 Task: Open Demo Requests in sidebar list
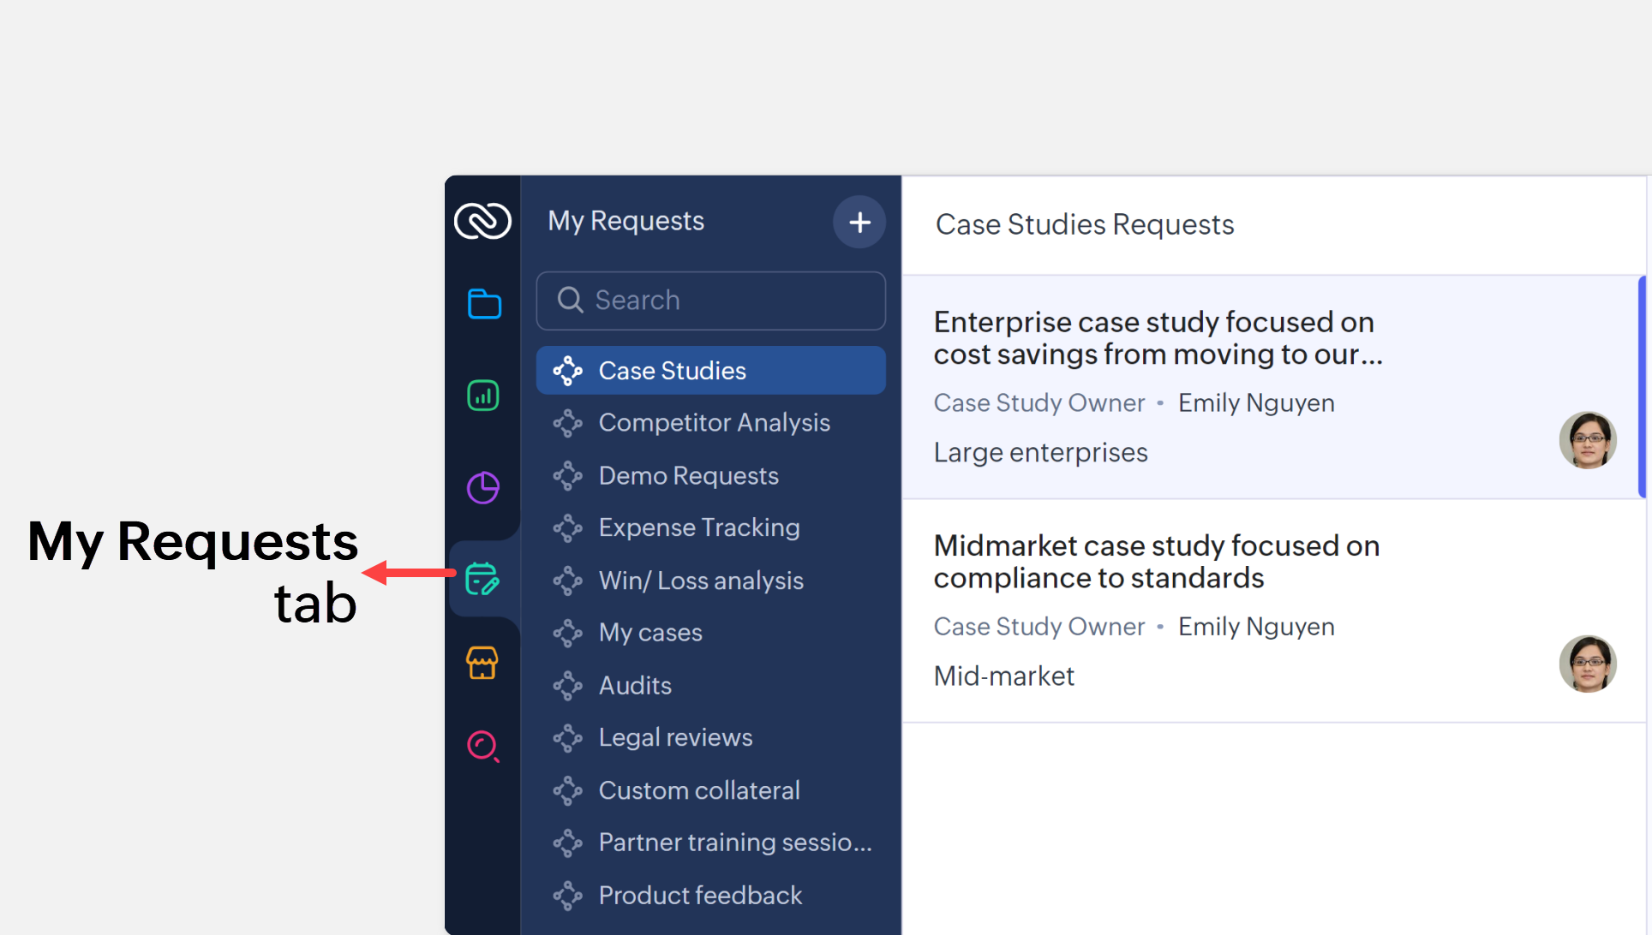[x=688, y=476]
